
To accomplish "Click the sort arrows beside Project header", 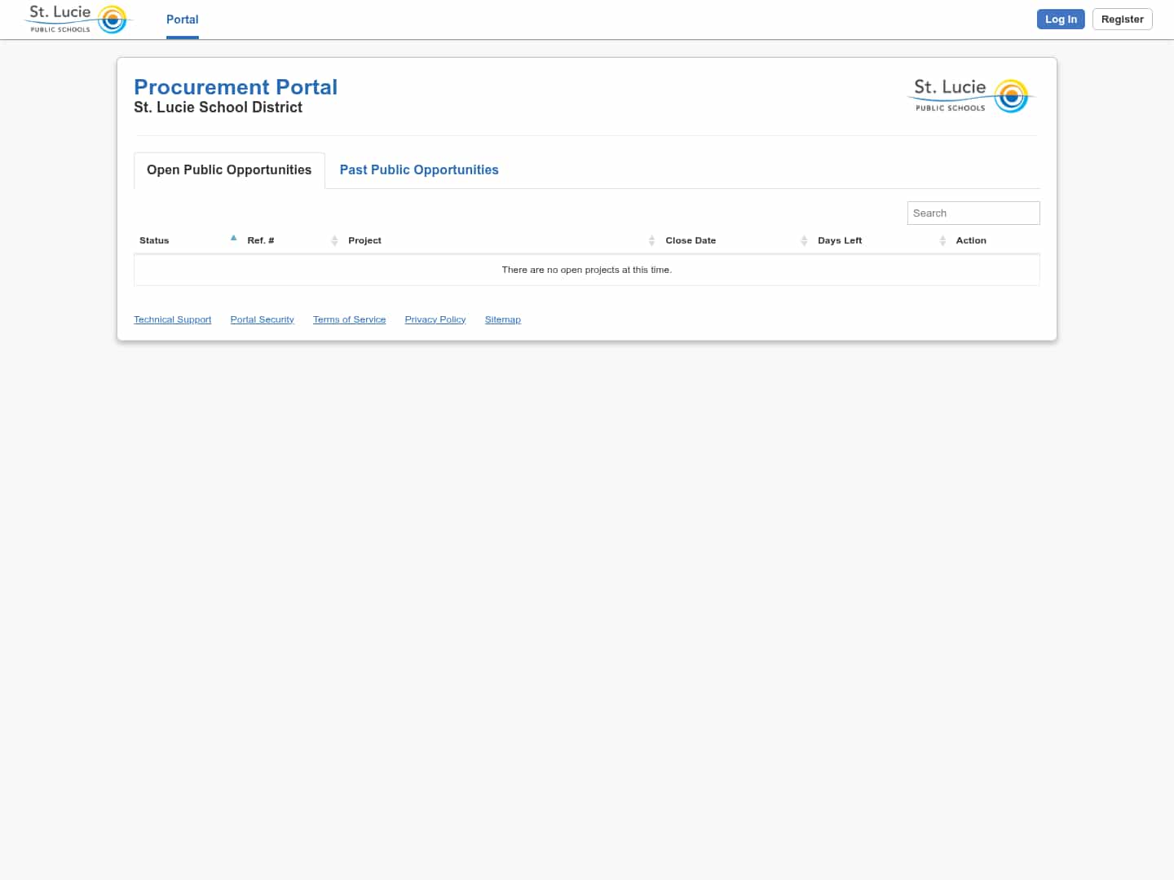I will [651, 240].
